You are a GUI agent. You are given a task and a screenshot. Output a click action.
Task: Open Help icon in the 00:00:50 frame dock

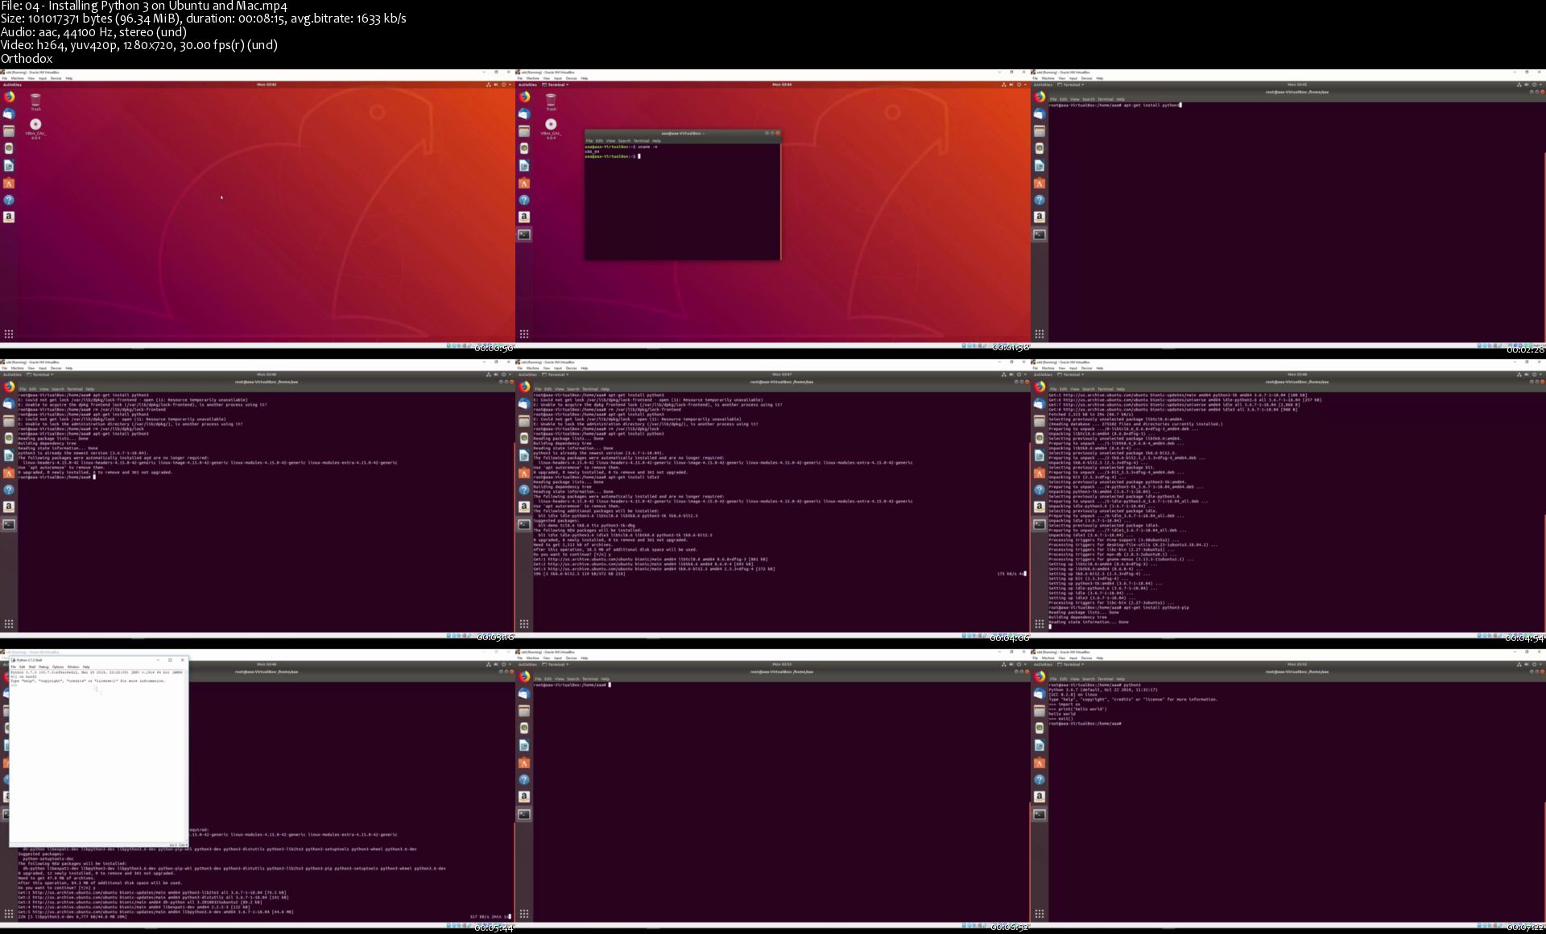(9, 200)
